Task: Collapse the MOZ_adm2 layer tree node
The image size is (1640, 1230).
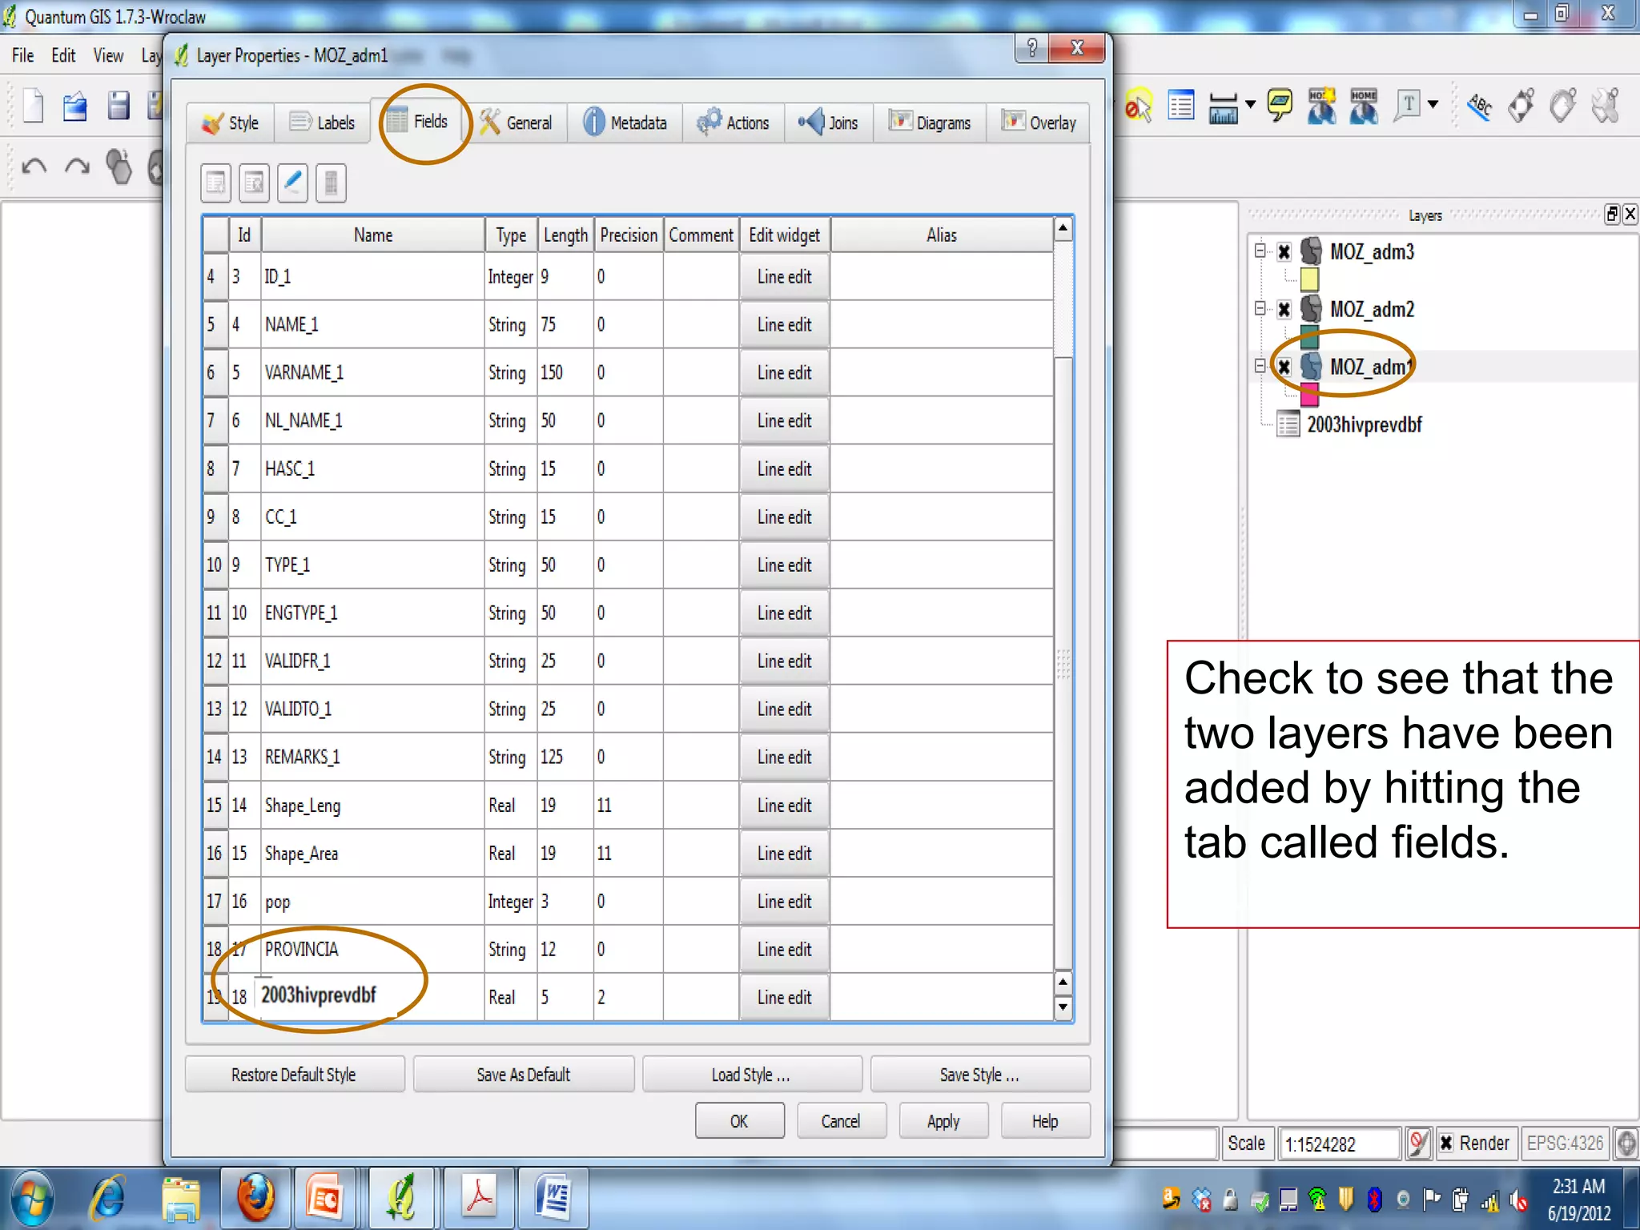Action: pyautogui.click(x=1260, y=308)
